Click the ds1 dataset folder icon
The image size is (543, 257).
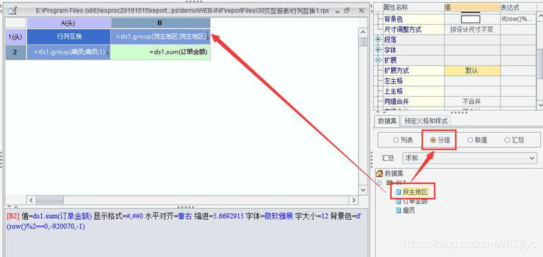(x=390, y=182)
